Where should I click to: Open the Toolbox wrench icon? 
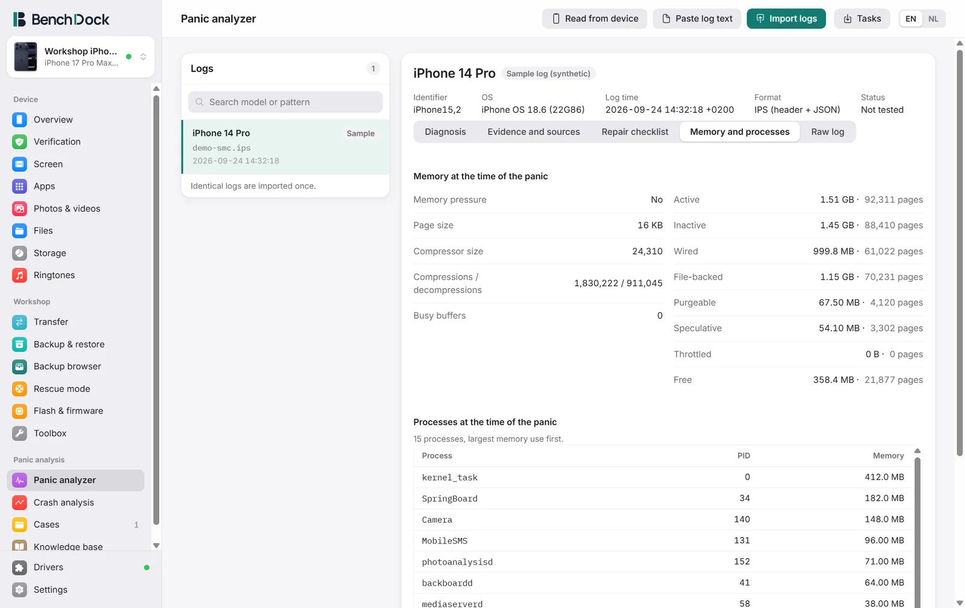point(19,433)
